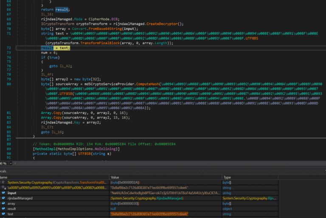
Task: Click the variable icon next to array
Action: [3, 204]
